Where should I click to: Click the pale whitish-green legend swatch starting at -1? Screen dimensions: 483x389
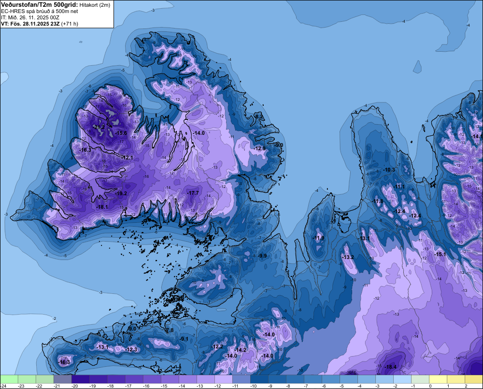coord(420,379)
